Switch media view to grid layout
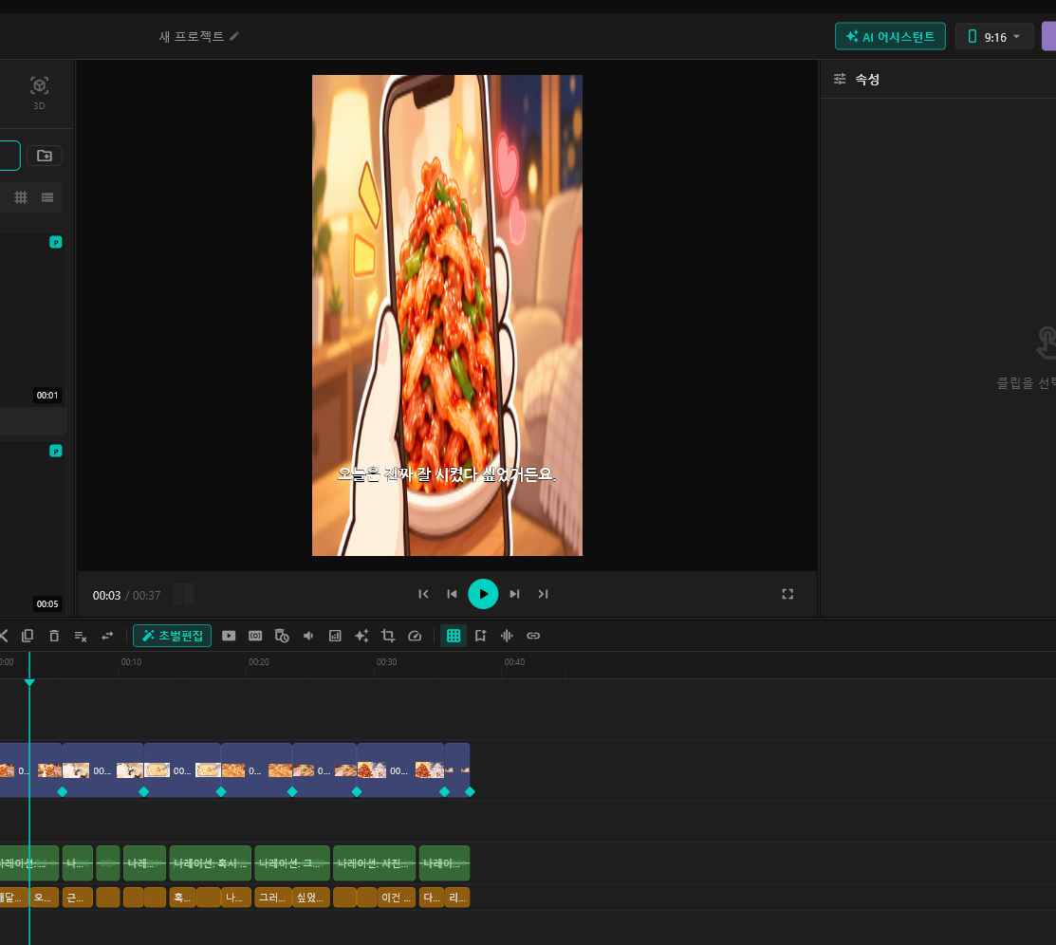The width and height of the screenshot is (1056, 945). [21, 197]
